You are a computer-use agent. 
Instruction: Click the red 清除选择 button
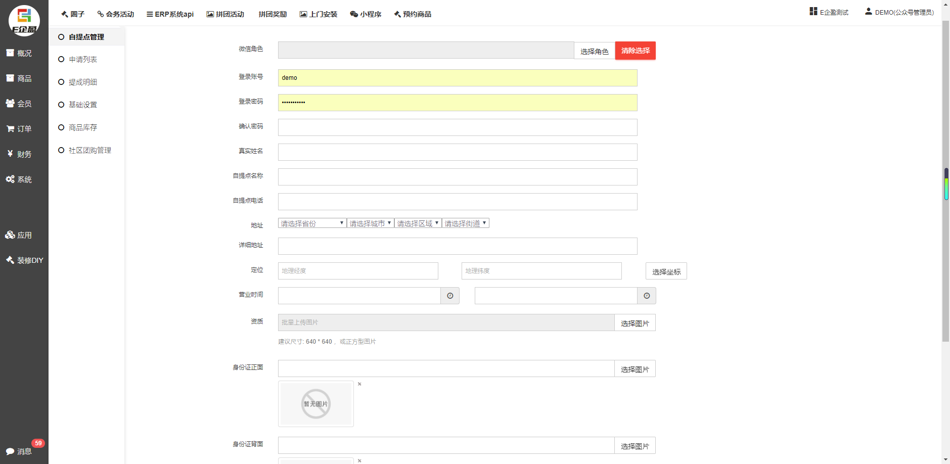tap(635, 51)
